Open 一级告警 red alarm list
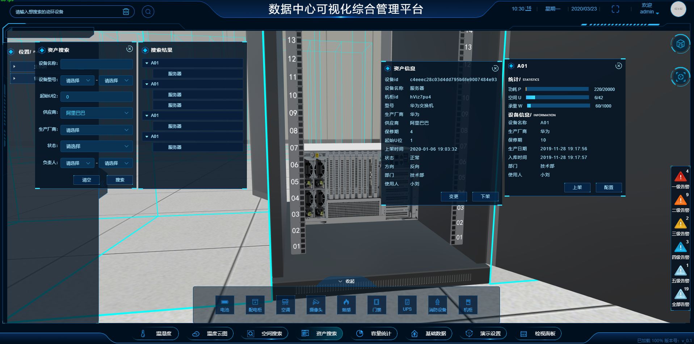Image resolution: width=694 pixels, height=344 pixels. pyautogui.click(x=680, y=179)
